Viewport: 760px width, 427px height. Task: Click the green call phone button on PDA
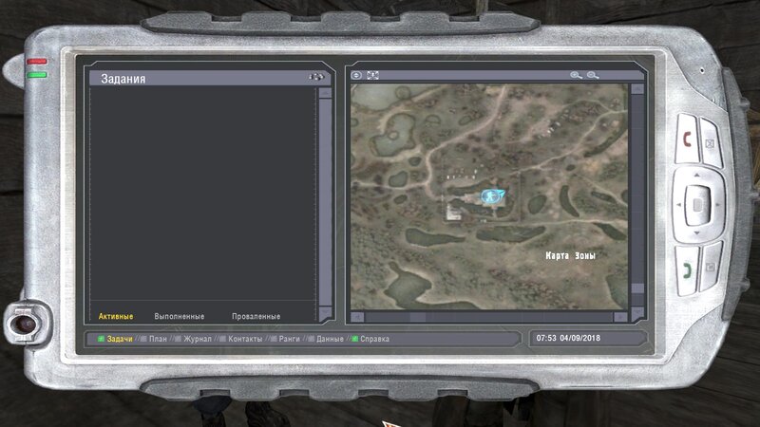(x=687, y=270)
